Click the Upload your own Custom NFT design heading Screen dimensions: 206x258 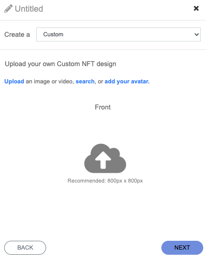(60, 64)
